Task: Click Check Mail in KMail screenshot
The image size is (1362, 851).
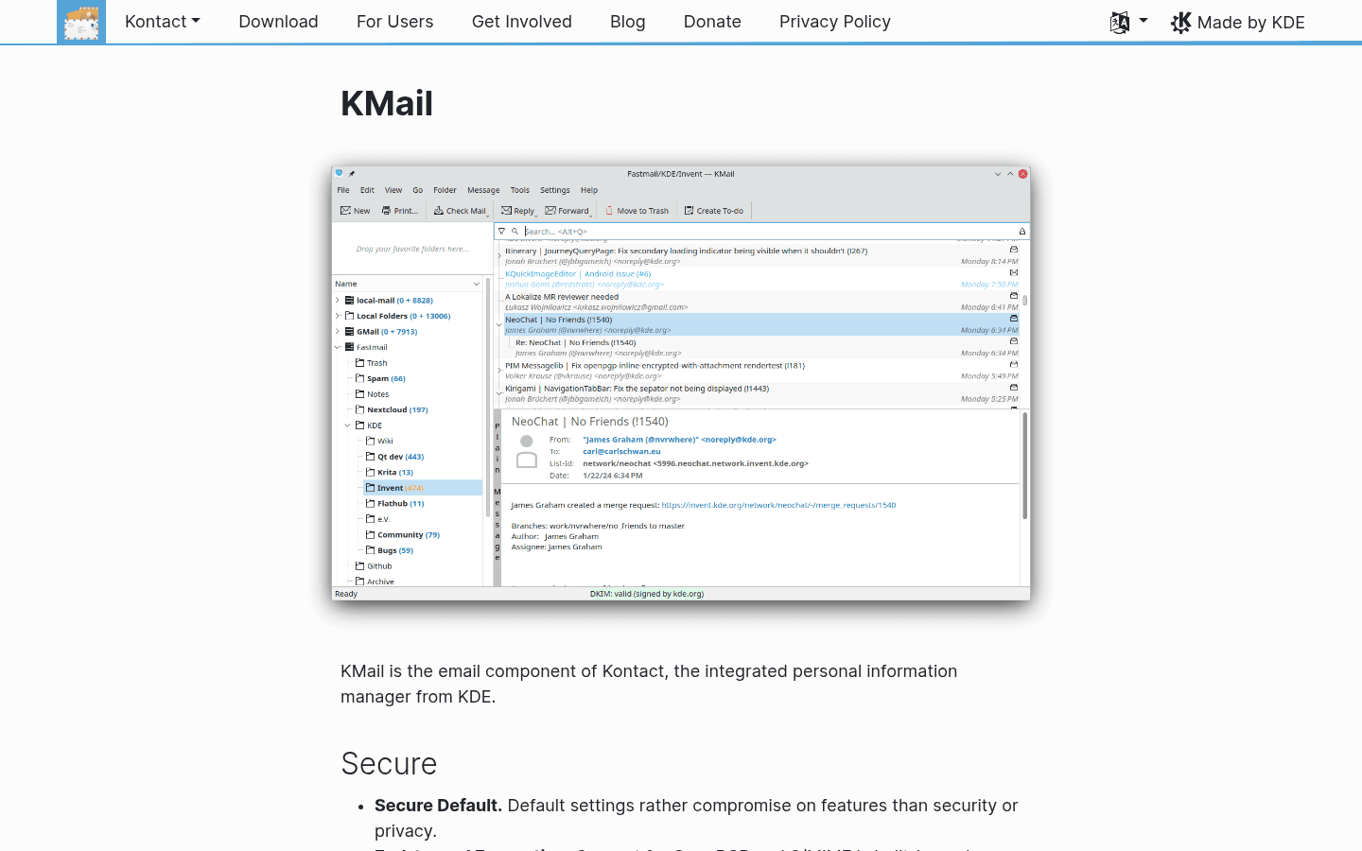Action: (460, 211)
